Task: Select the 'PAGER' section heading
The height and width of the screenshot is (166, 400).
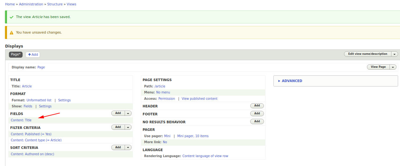Action: (149, 130)
